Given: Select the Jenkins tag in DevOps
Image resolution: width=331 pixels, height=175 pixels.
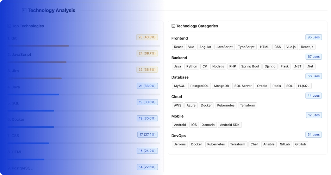Looking at the screenshot, I should point(180,144).
